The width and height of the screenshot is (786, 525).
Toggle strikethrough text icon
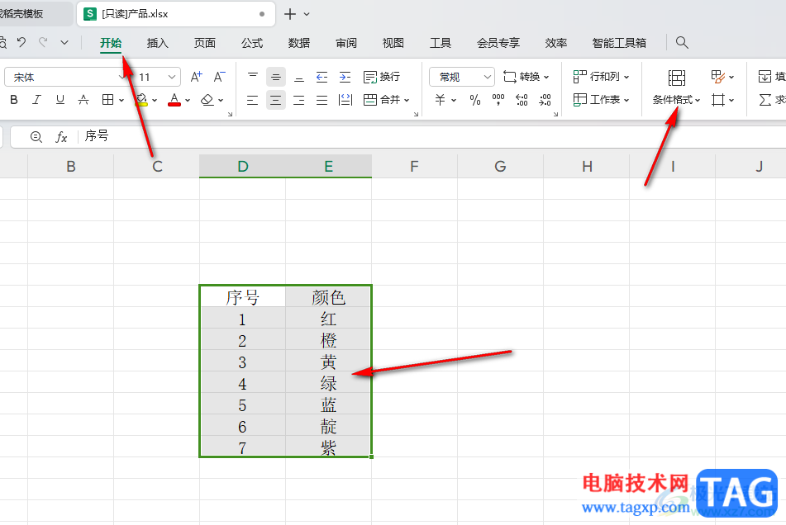[83, 100]
